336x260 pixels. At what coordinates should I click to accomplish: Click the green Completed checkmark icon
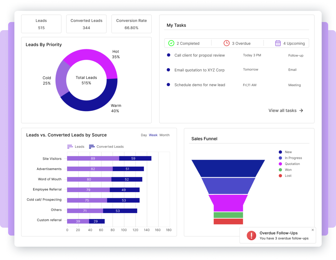click(171, 43)
